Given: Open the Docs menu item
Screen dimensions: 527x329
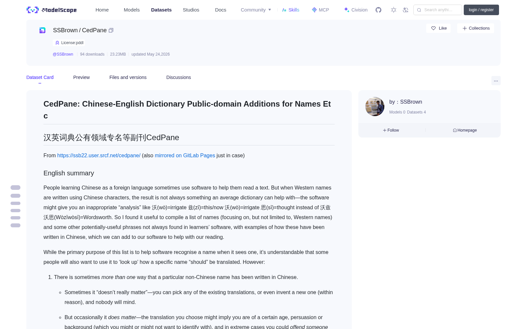Looking at the screenshot, I should pos(221,10).
